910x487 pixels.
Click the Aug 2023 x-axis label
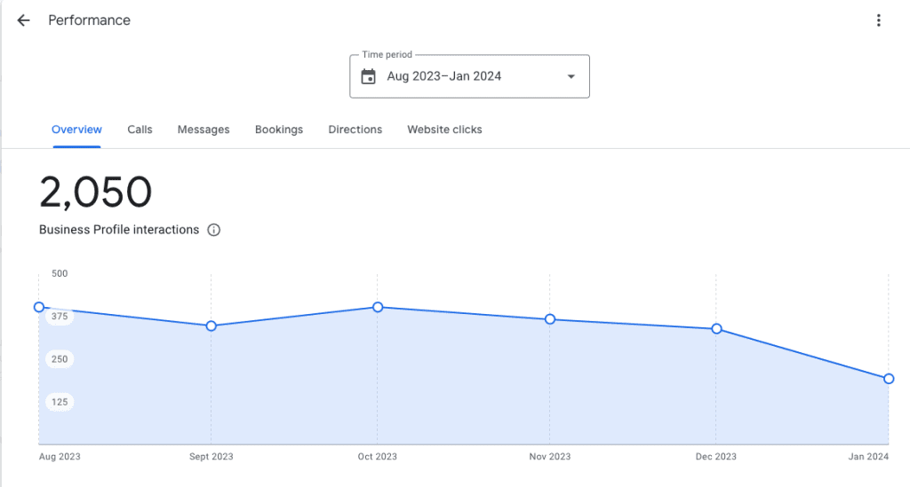(x=60, y=456)
